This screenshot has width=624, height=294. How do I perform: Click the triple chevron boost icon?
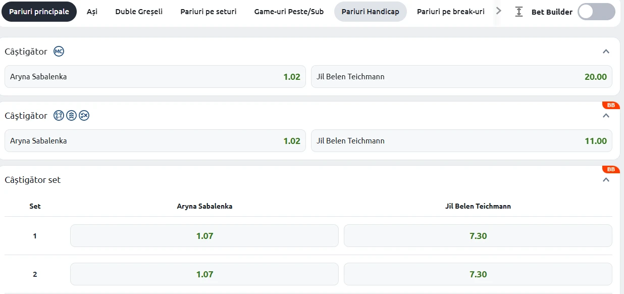[72, 116]
